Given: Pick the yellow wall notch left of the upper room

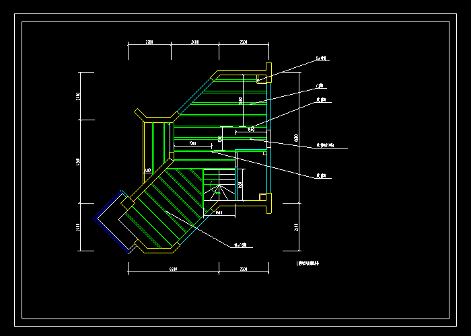Looking at the screenshot, I should [x=143, y=115].
